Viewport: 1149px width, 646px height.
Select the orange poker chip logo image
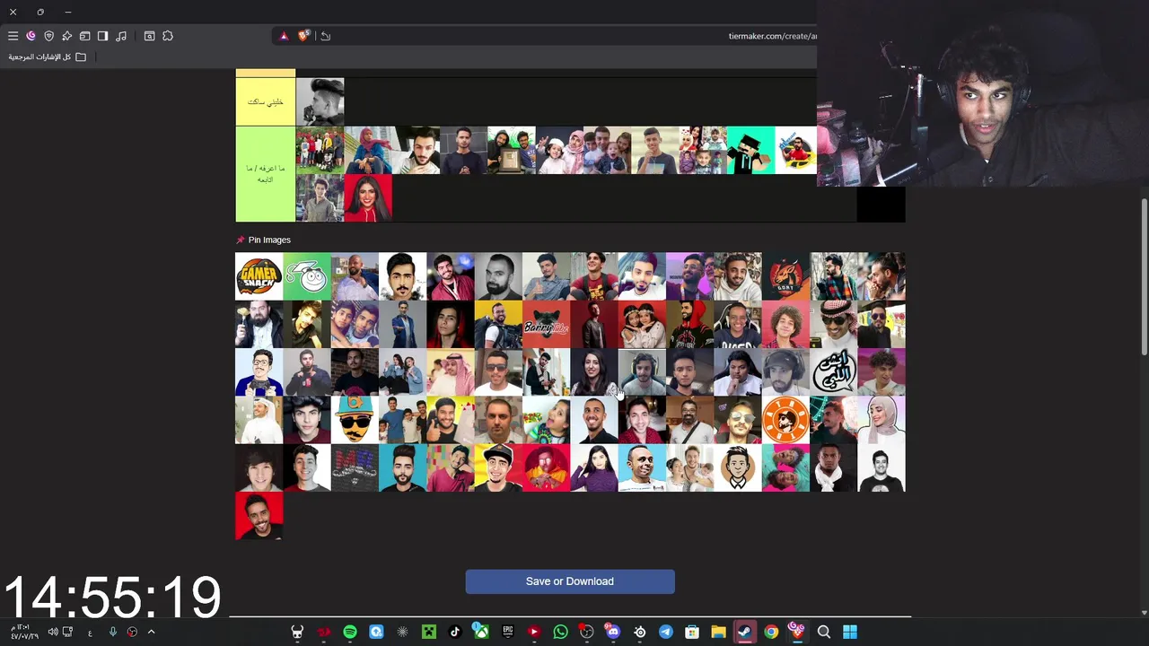coord(785,420)
